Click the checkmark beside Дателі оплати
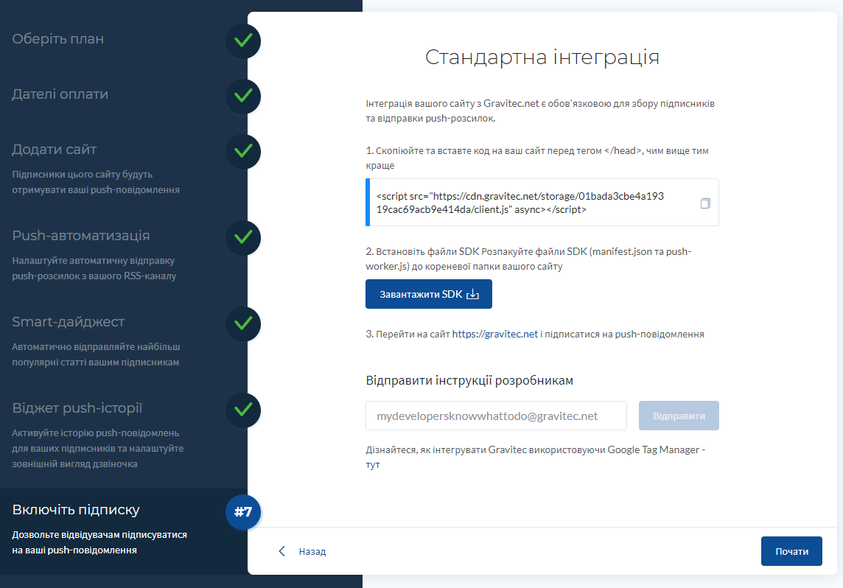 [x=244, y=97]
